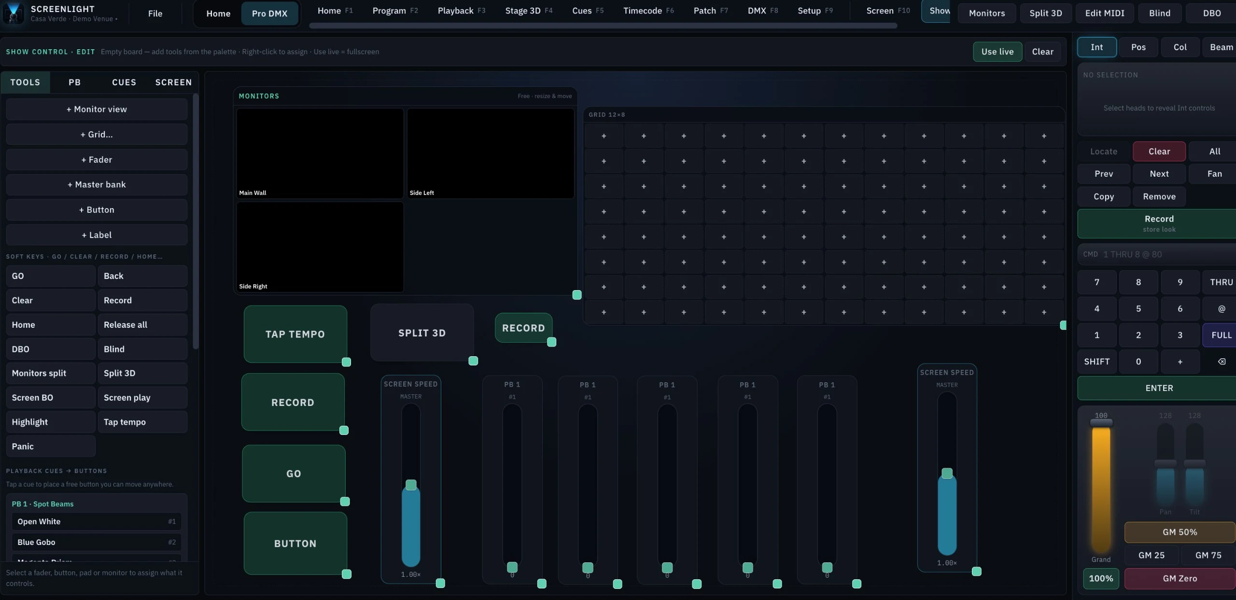This screenshot has height=600, width=1236.
Task: Toggle the Blind button in top bar
Action: 1160,13
